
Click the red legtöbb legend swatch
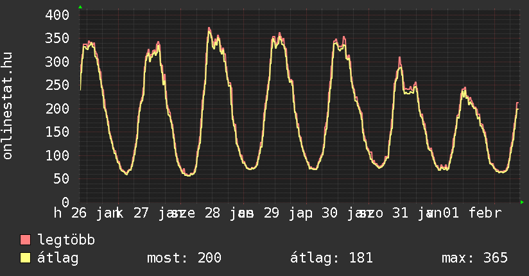[x=25, y=240]
